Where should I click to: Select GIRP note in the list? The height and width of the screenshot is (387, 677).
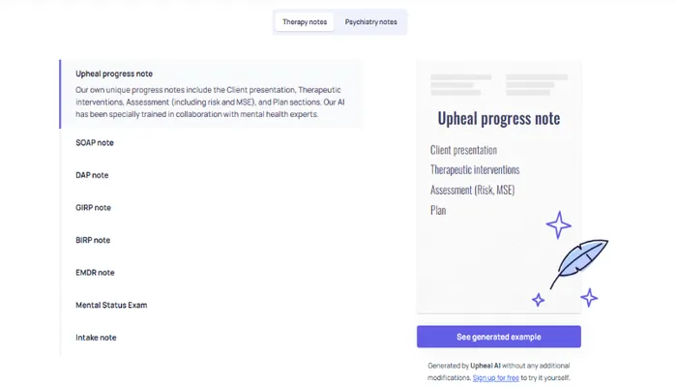93,208
